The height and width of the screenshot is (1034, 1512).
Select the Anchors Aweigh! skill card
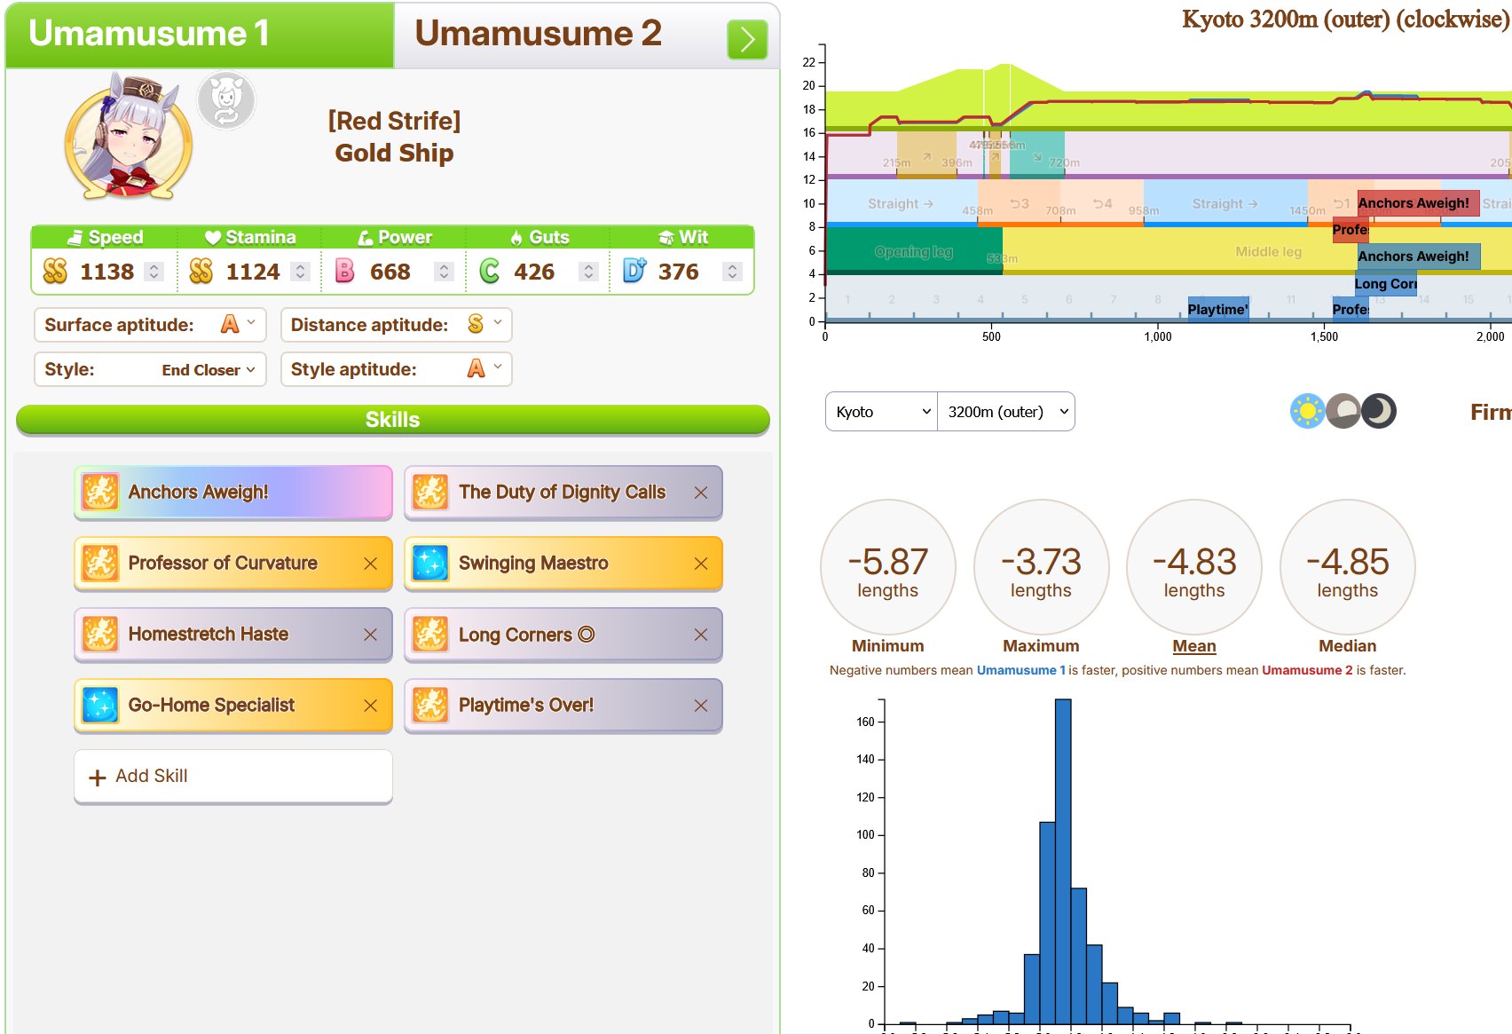point(233,493)
